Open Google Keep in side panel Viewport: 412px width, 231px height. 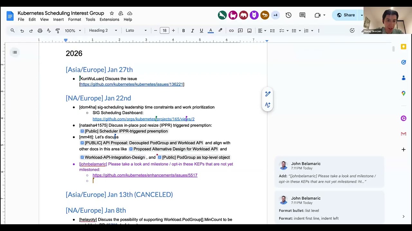click(403, 47)
